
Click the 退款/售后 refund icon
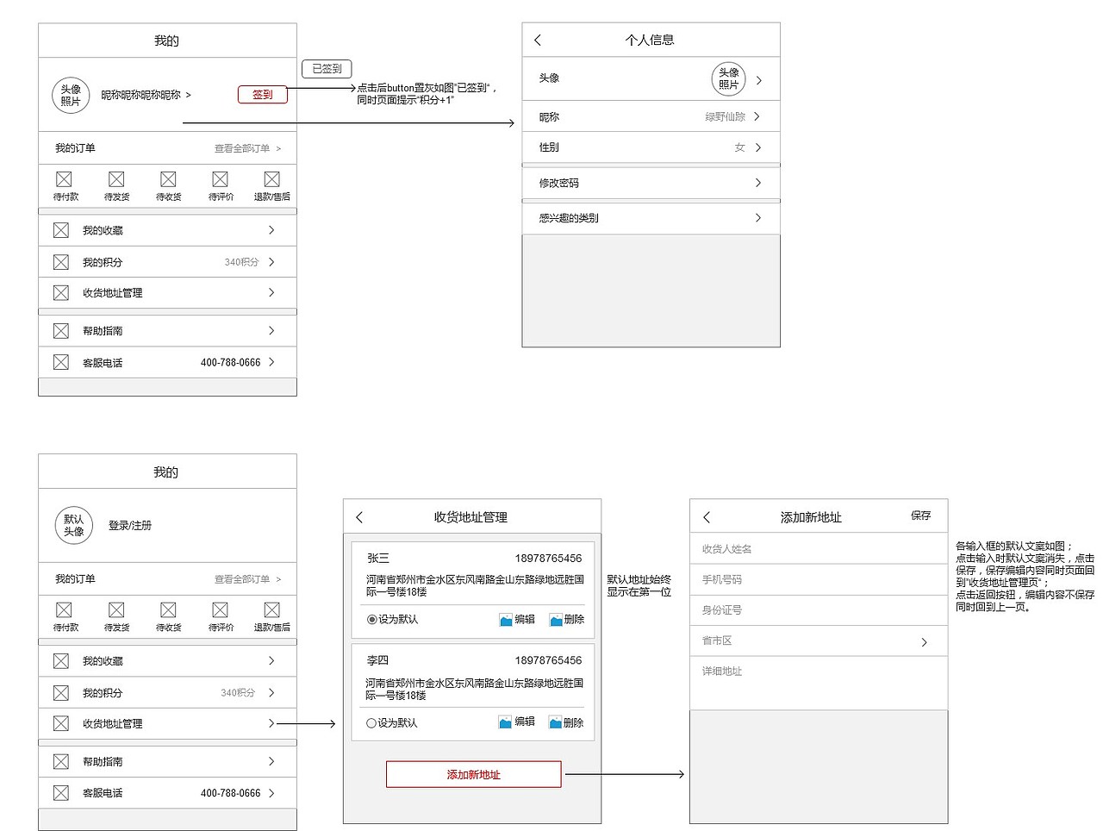(271, 180)
